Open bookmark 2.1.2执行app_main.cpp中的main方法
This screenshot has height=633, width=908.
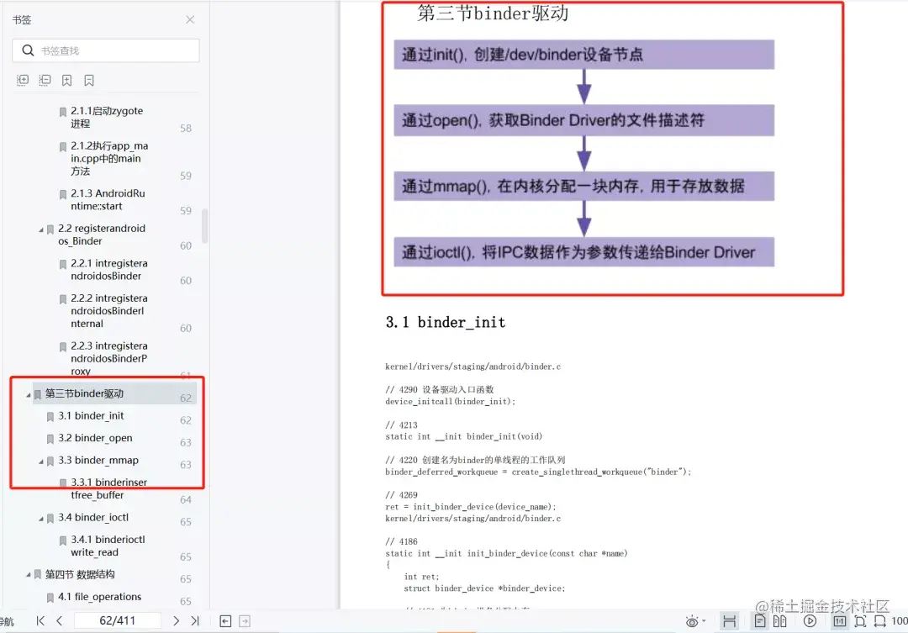[108, 158]
